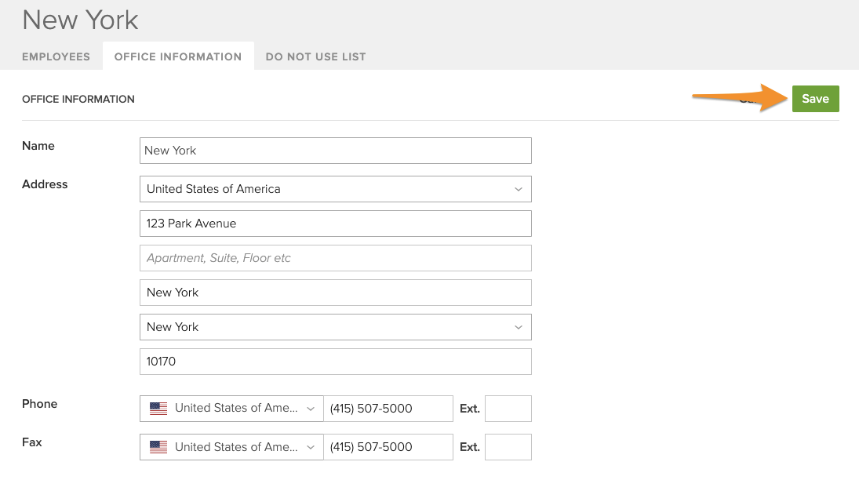Click the chevron arrow on state dropdown
This screenshot has height=480, width=859.
(518, 327)
